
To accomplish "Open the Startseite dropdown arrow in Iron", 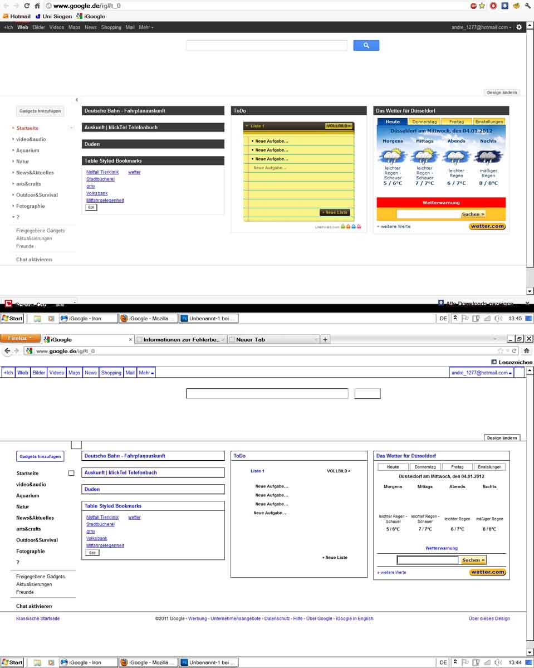I will coord(71,128).
